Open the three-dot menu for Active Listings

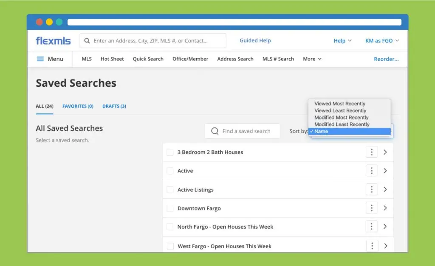coord(372,190)
